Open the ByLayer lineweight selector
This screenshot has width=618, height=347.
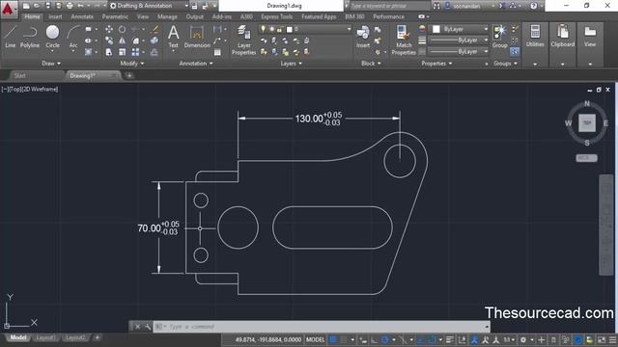(x=459, y=40)
